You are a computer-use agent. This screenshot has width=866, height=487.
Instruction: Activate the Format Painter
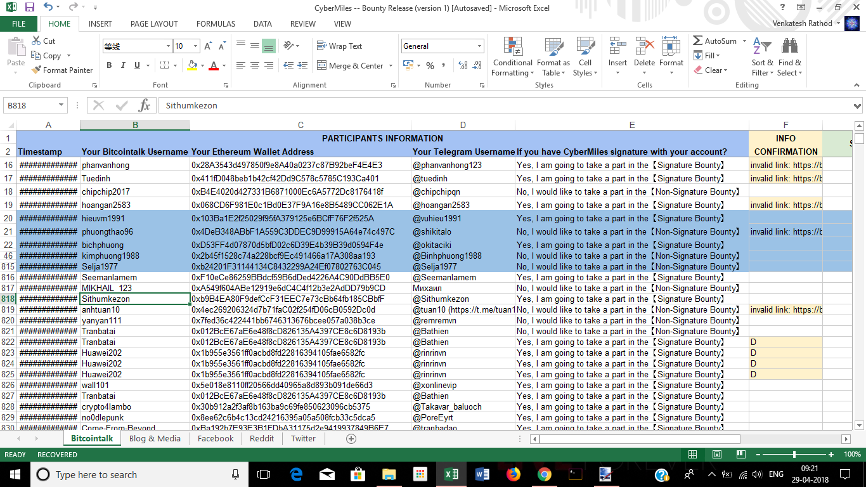62,70
